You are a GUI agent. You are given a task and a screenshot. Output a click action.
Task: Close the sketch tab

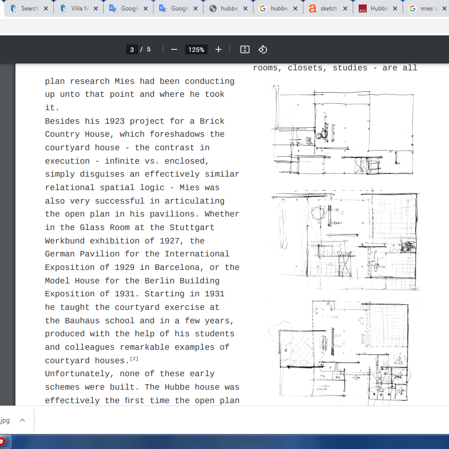coord(345,8)
